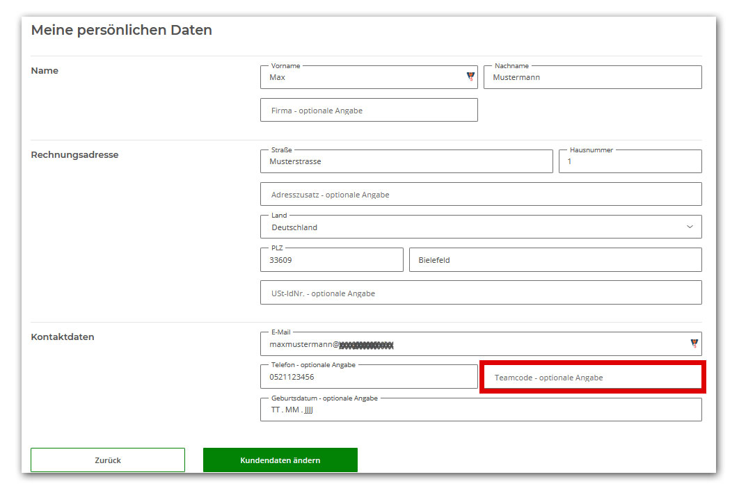
Task: Click the city field containing Bielefeld
Action: click(x=555, y=260)
